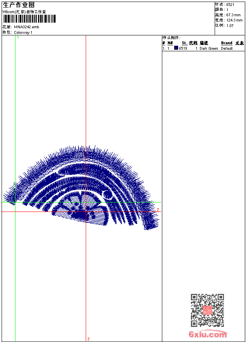Click the 生产作业图 title heading

coord(19,5)
